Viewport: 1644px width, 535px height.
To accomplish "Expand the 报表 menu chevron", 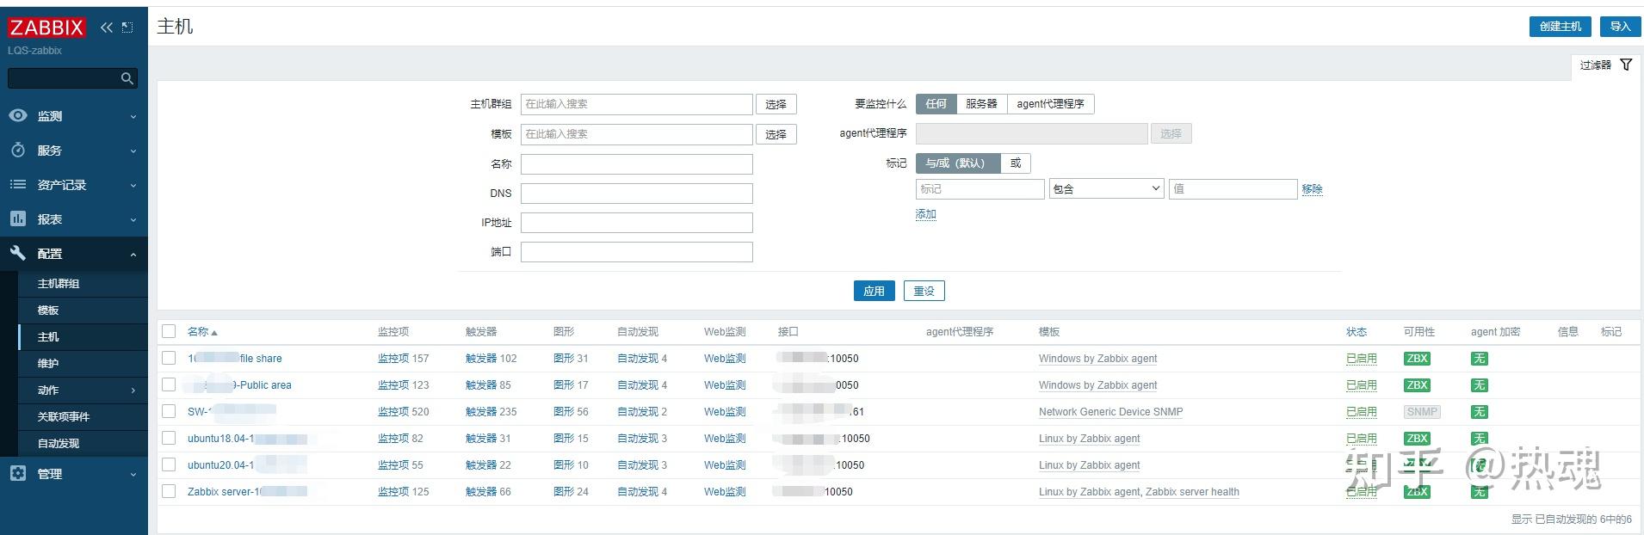I will [x=133, y=219].
